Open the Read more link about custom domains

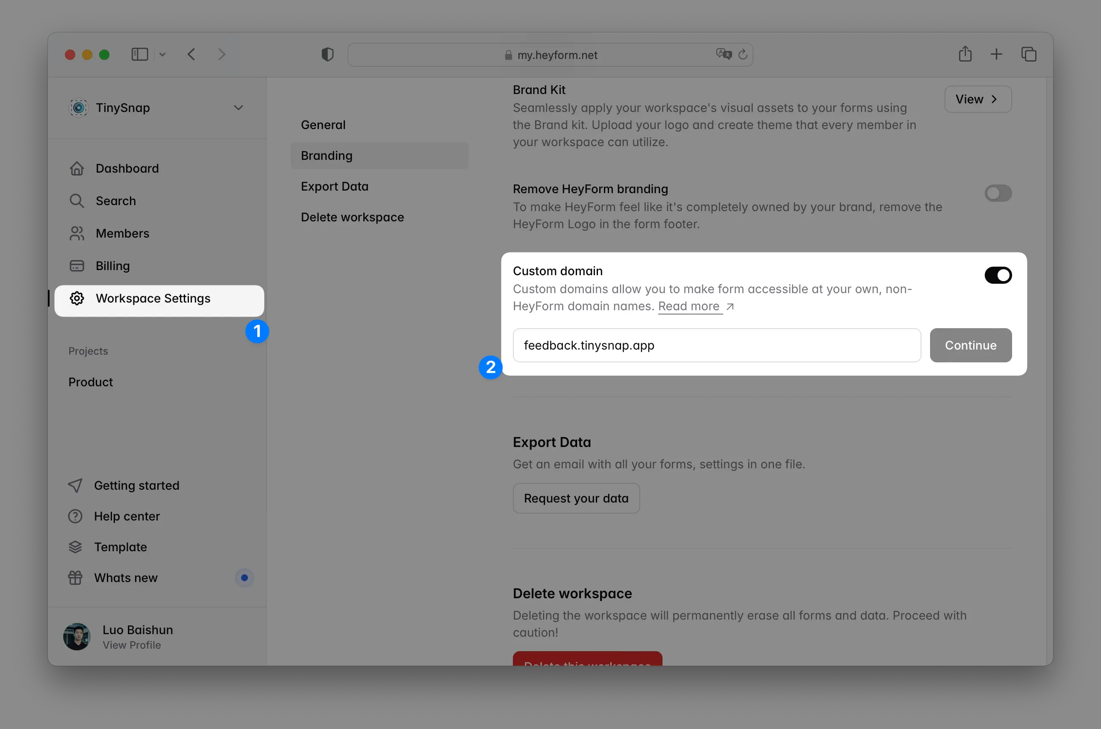coord(690,306)
